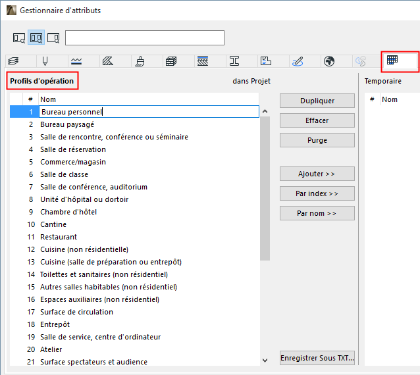Open the Markup Styles tab
420x375 pixels.
[305, 61]
